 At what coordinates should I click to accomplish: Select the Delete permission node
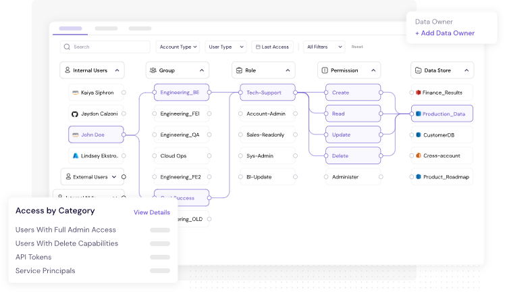[353, 155]
